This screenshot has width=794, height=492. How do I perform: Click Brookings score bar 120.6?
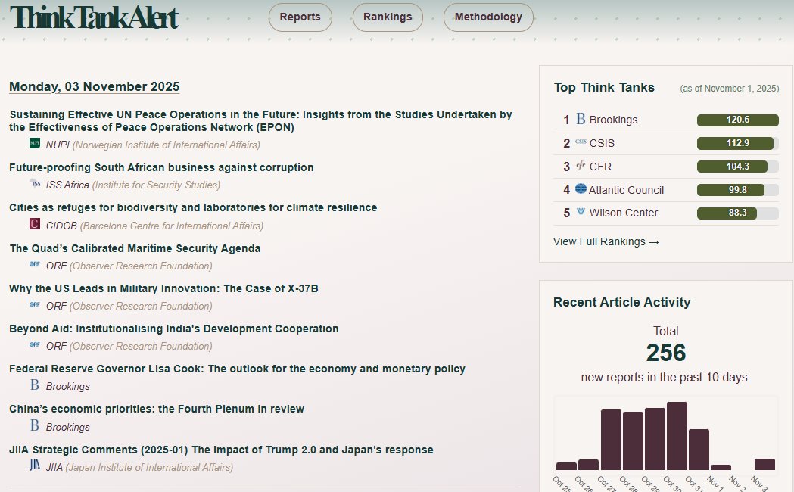click(x=738, y=120)
